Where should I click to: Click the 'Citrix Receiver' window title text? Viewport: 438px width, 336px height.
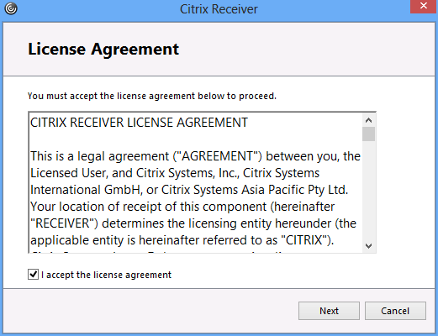(x=219, y=9)
